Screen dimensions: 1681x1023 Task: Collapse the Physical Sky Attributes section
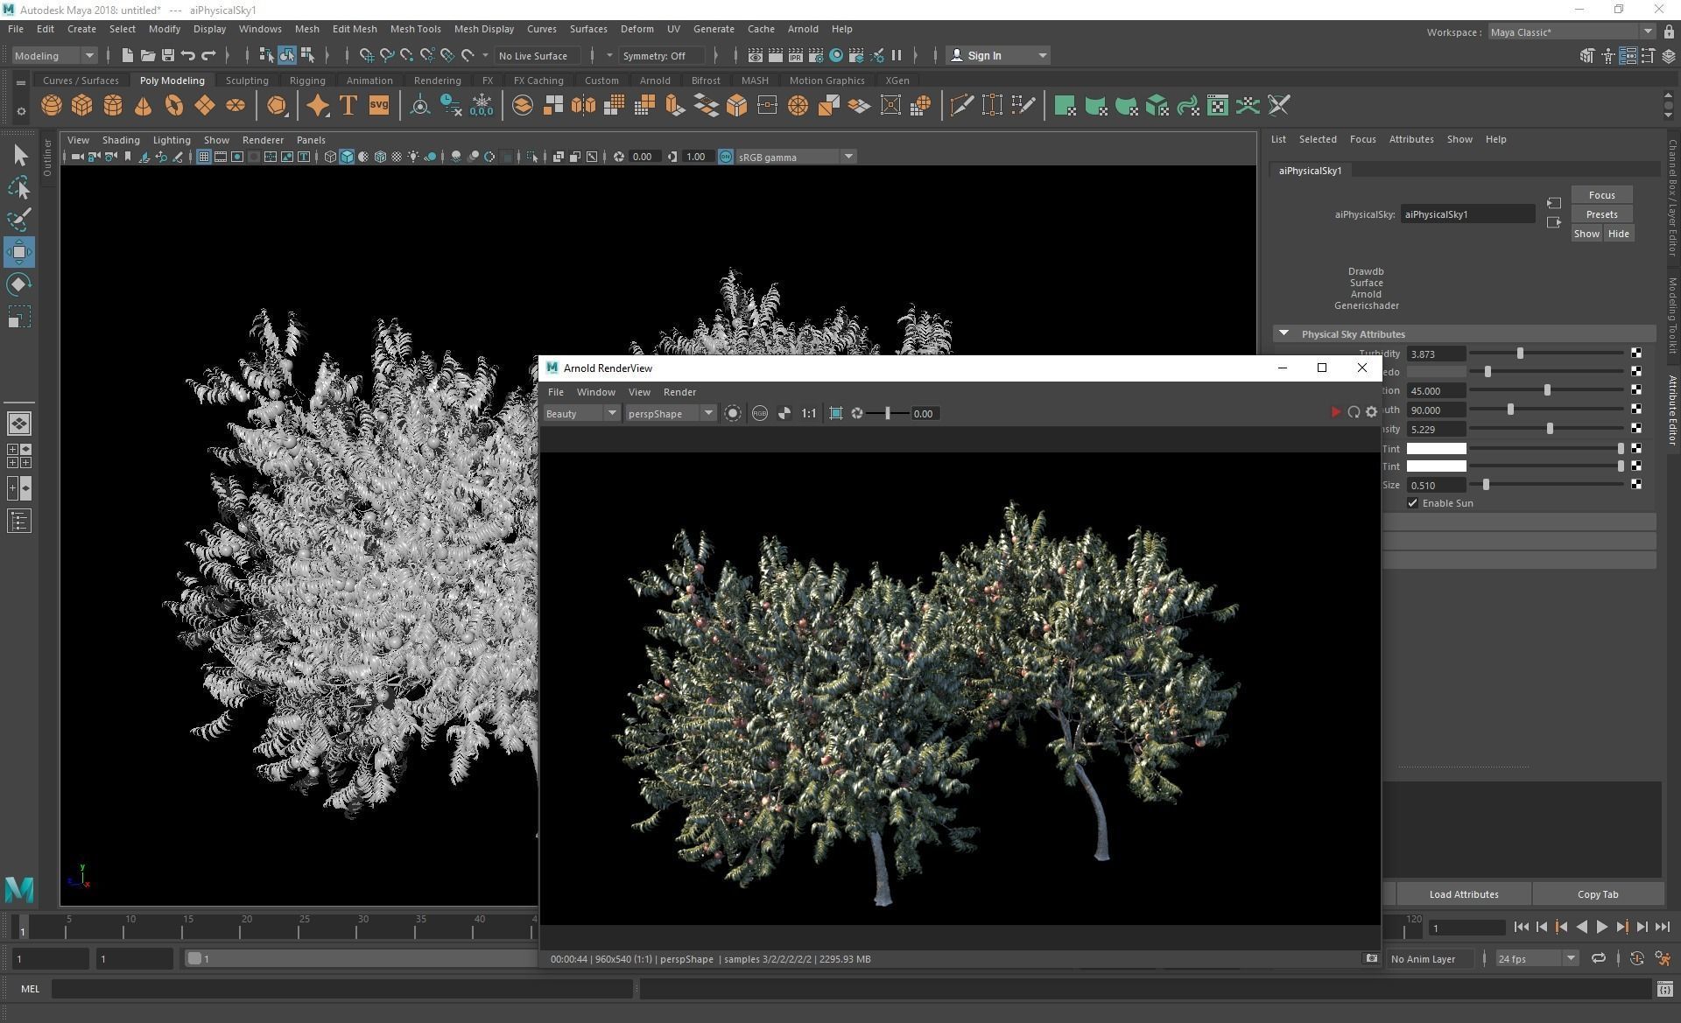point(1284,333)
